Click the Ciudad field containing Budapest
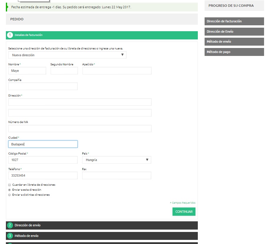The width and height of the screenshot is (267, 244). [x=43, y=144]
